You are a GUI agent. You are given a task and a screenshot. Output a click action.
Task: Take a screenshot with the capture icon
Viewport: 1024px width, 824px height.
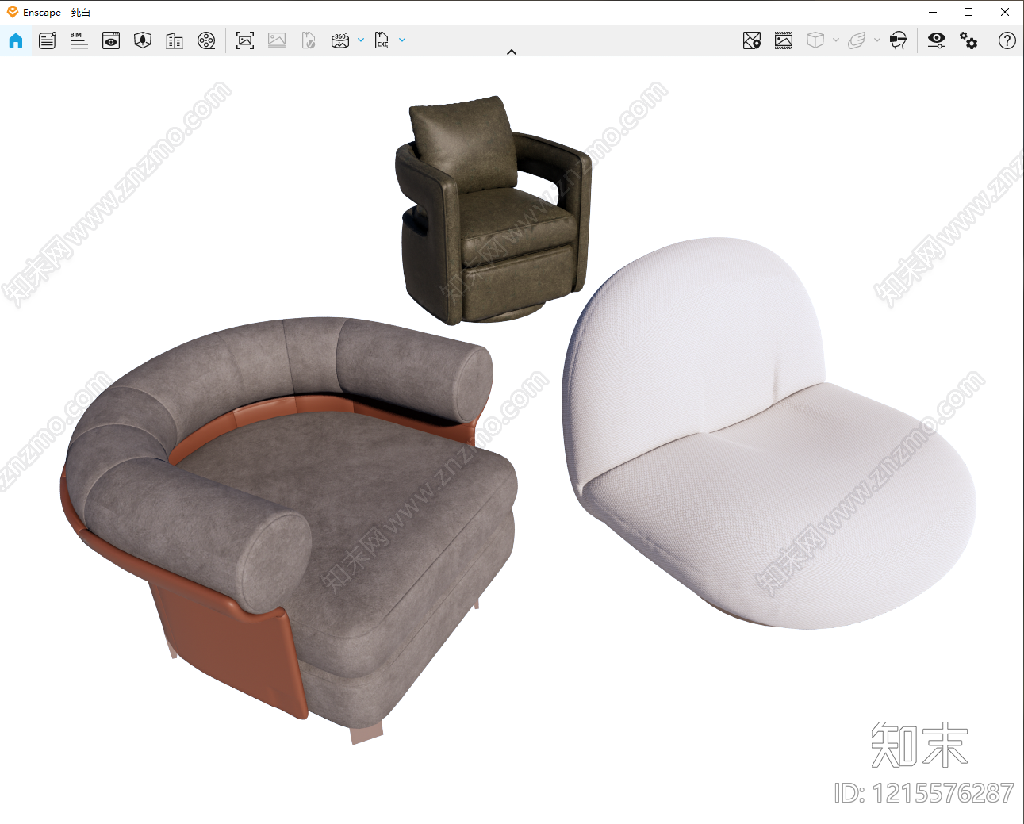(245, 40)
